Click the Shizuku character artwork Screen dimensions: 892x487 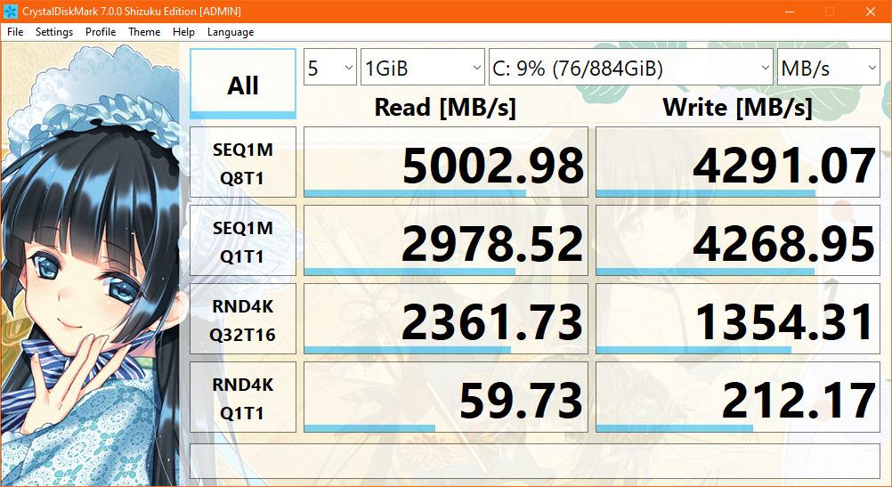(x=91, y=264)
